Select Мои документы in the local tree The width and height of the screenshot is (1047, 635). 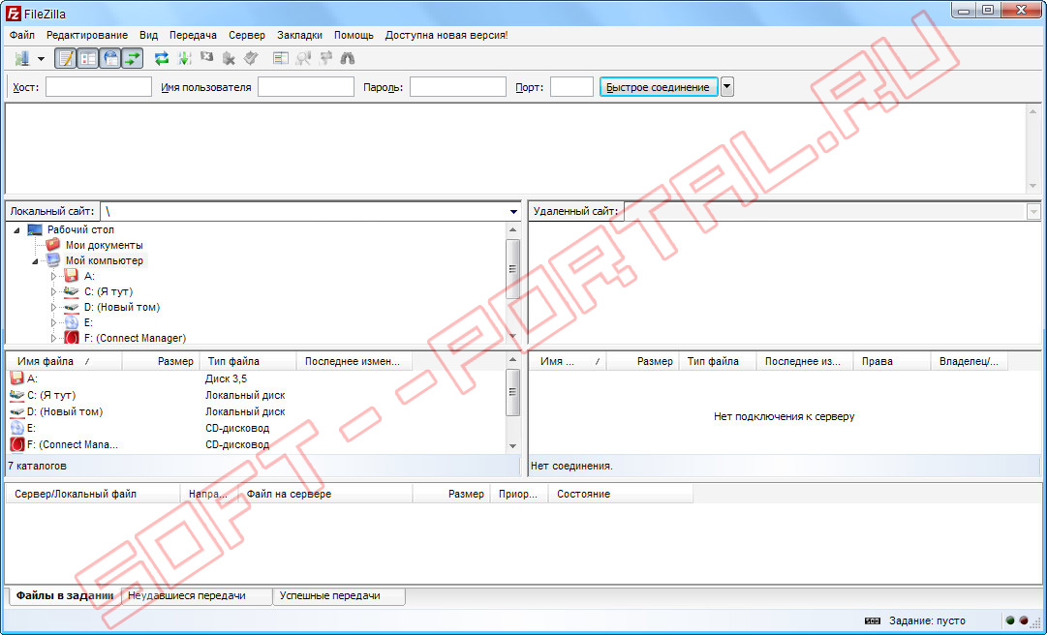[105, 246]
